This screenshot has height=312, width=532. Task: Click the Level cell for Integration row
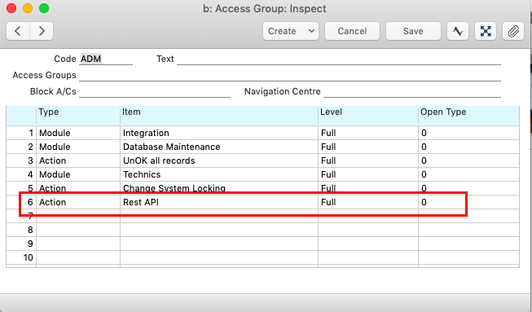[x=368, y=133]
